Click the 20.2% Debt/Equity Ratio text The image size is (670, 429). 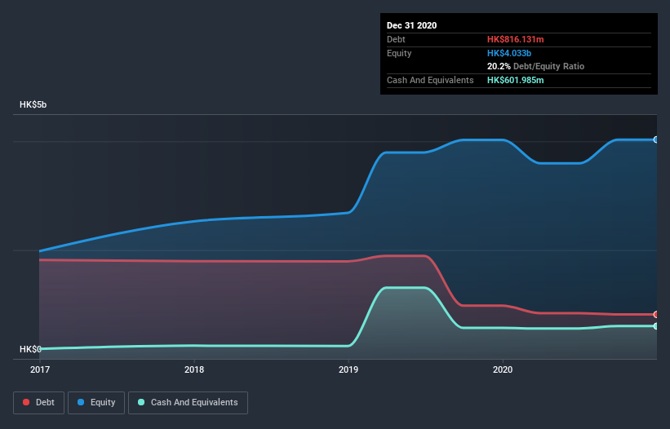(x=535, y=66)
